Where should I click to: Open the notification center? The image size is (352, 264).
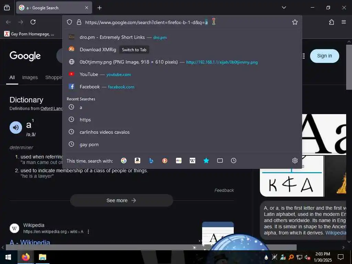(341, 257)
